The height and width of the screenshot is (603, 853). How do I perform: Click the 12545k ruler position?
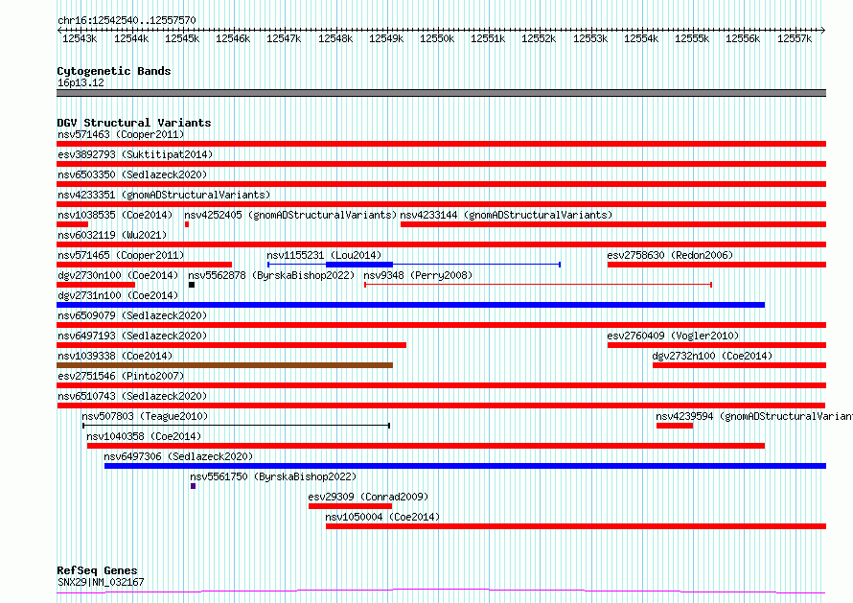pos(182,38)
